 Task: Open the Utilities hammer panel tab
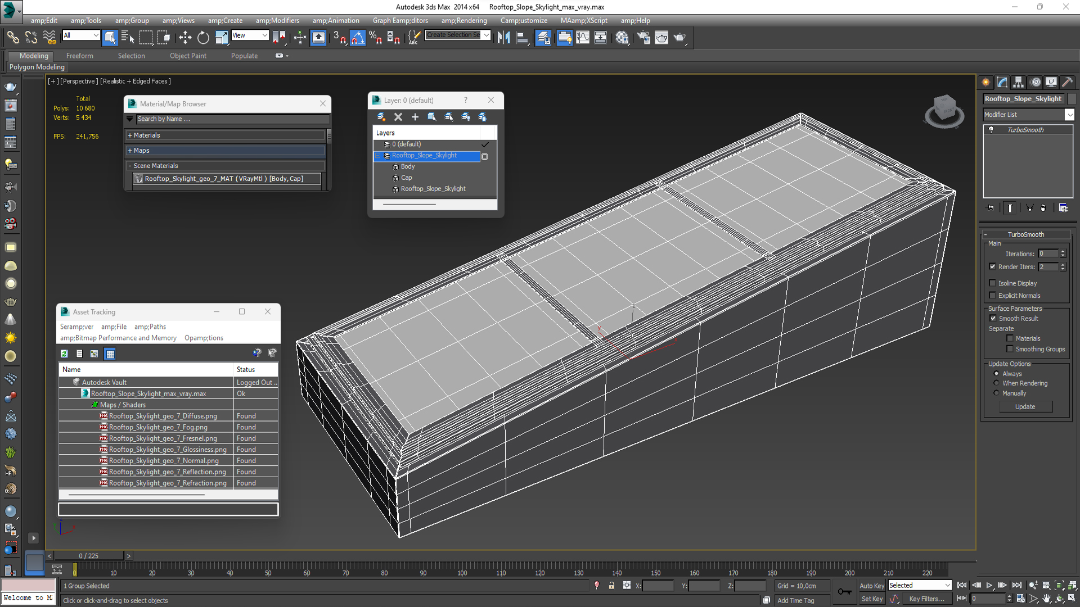tap(1067, 82)
